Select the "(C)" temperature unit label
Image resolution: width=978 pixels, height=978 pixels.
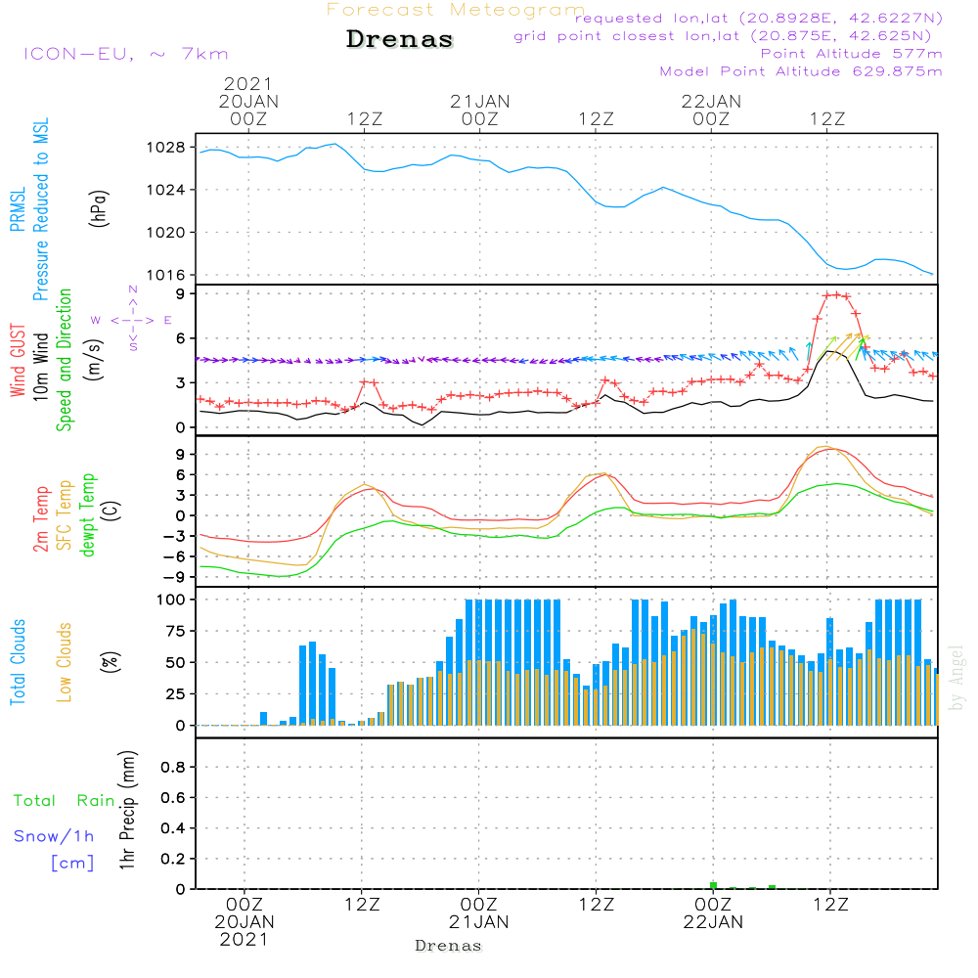[x=111, y=511]
